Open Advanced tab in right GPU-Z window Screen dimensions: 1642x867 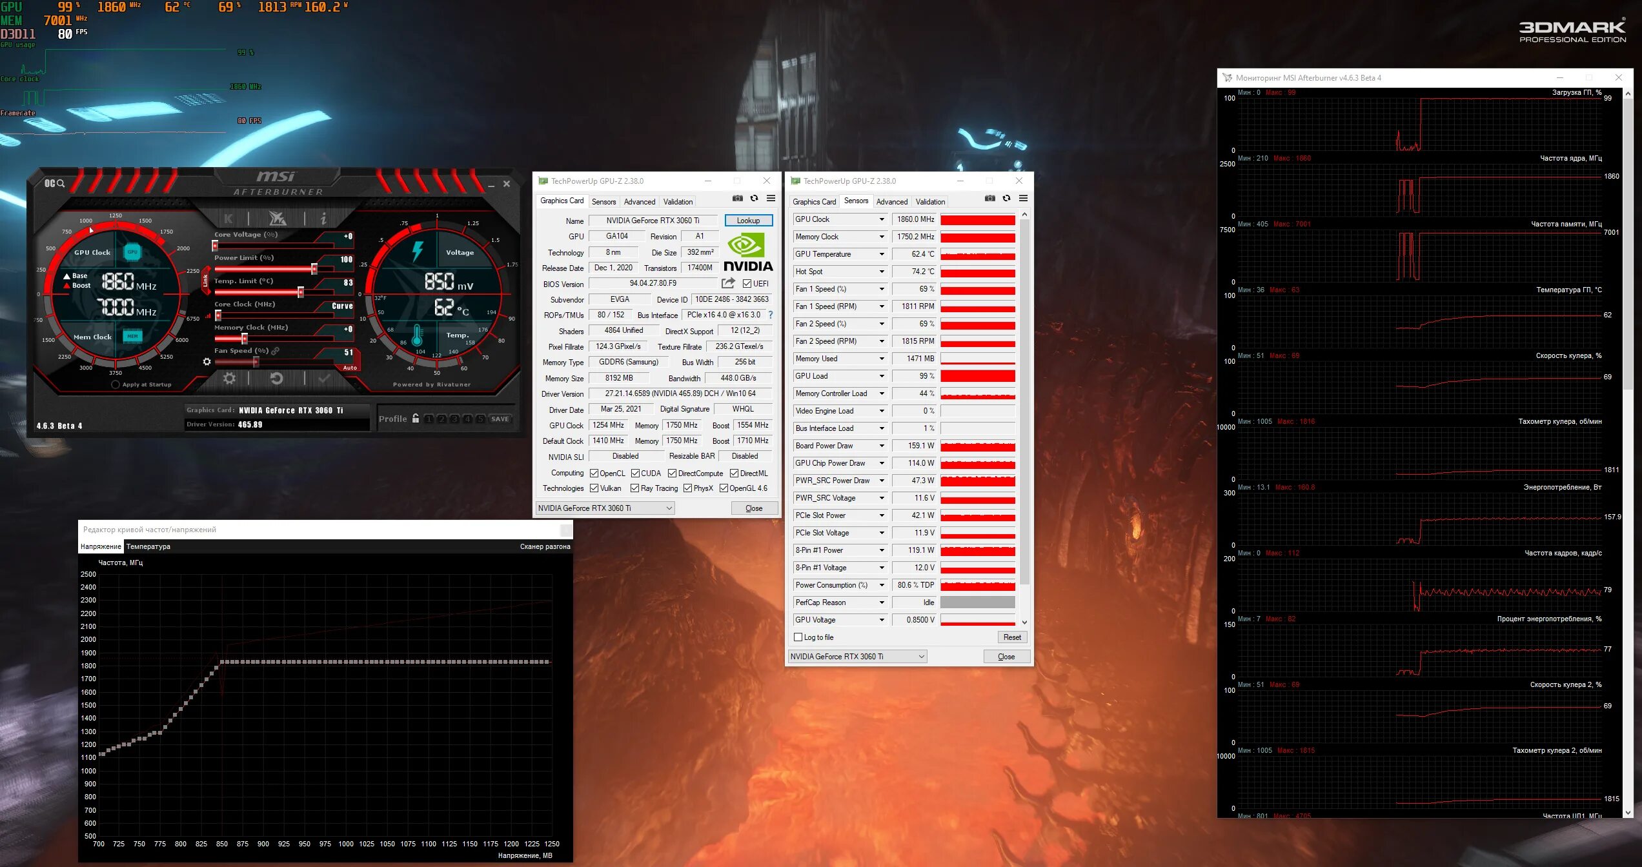(891, 202)
